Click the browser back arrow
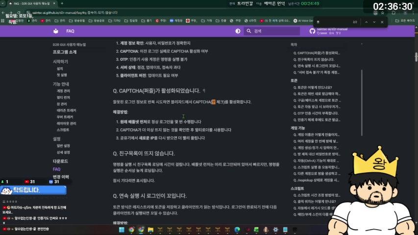 point(3,13)
